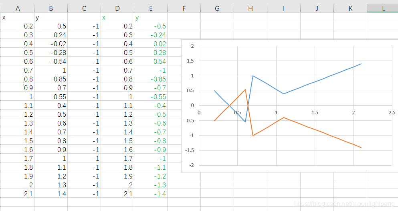Select cell 0.2 in column A
398x211 pixels.
pyautogui.click(x=18, y=26)
